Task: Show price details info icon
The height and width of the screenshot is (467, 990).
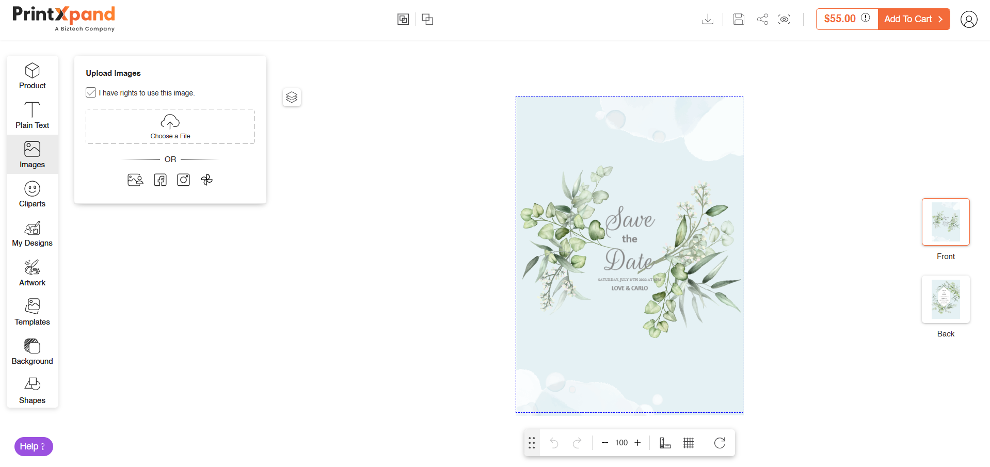Action: [866, 18]
